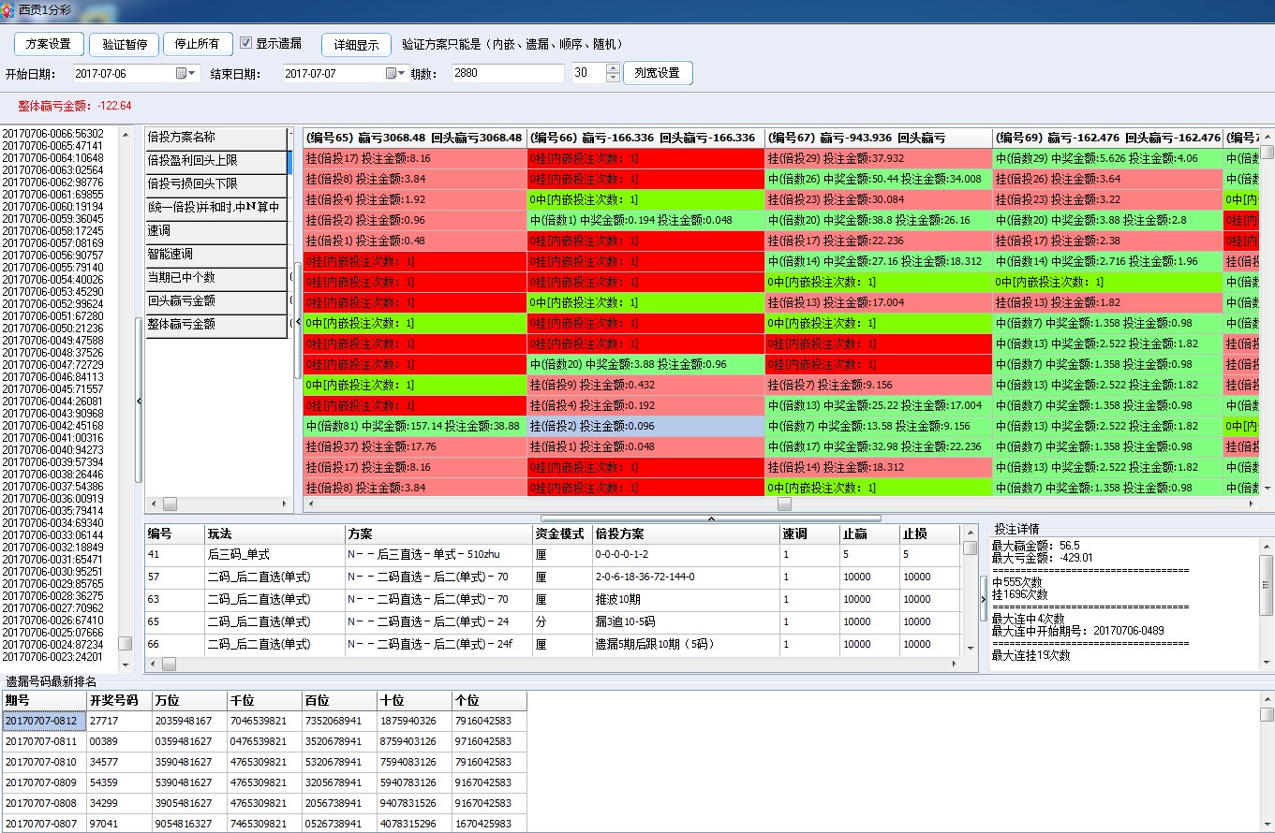This screenshot has width=1275, height=833.
Task: Collapse the results grid using the middle splitter arrow
Action: click(x=710, y=518)
